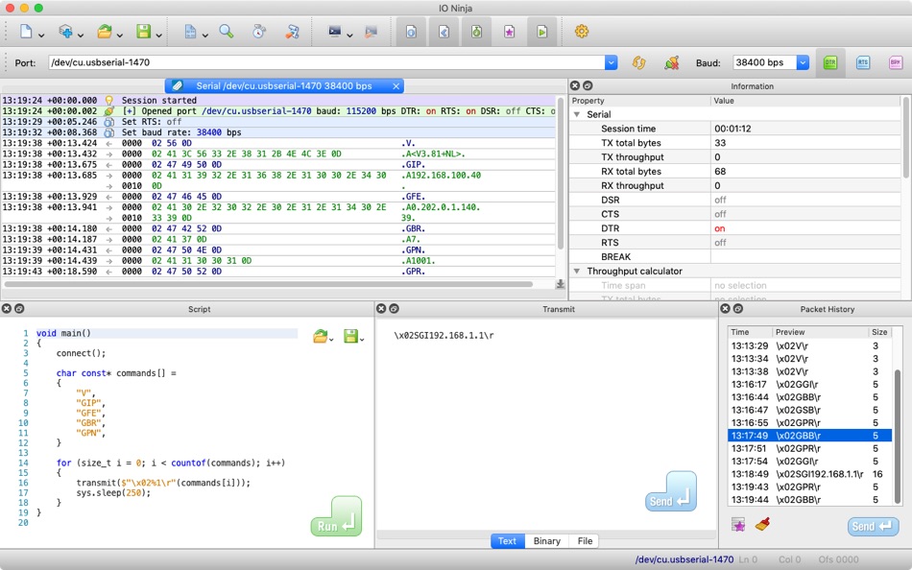The image size is (912, 570).
Task: Toggle the RTS line button
Action: point(863,62)
